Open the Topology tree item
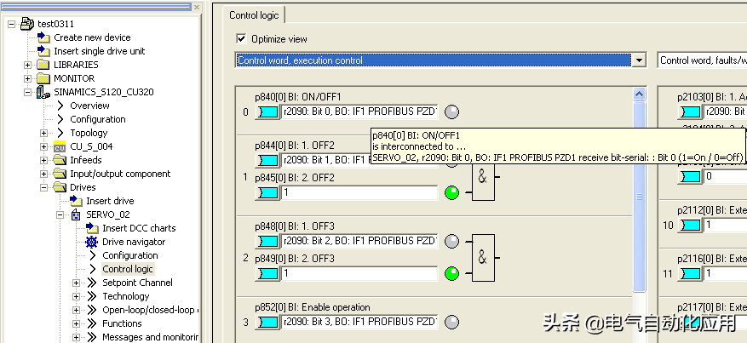The height and width of the screenshot is (343, 747). click(x=89, y=133)
